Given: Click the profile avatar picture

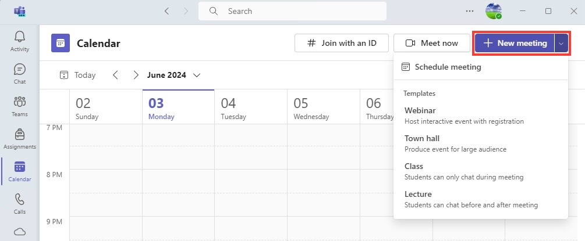Looking at the screenshot, I should pos(493,11).
